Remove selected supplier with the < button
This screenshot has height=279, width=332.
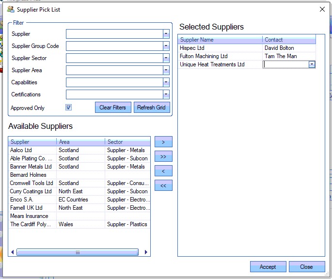(x=163, y=171)
